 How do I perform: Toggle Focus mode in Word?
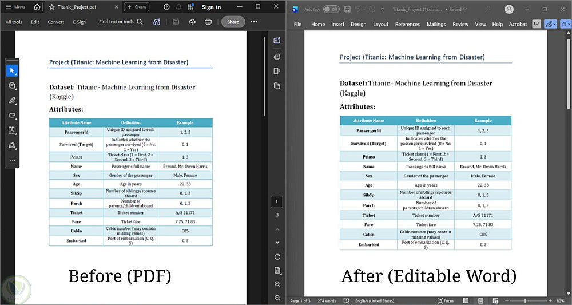[446, 301]
